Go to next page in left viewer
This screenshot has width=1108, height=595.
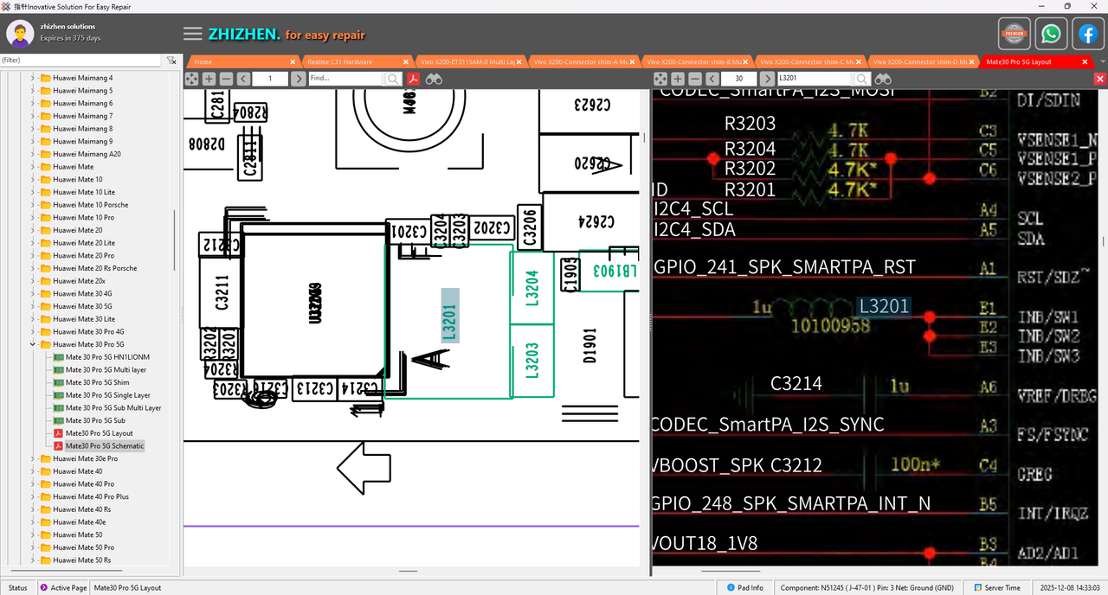pos(298,79)
